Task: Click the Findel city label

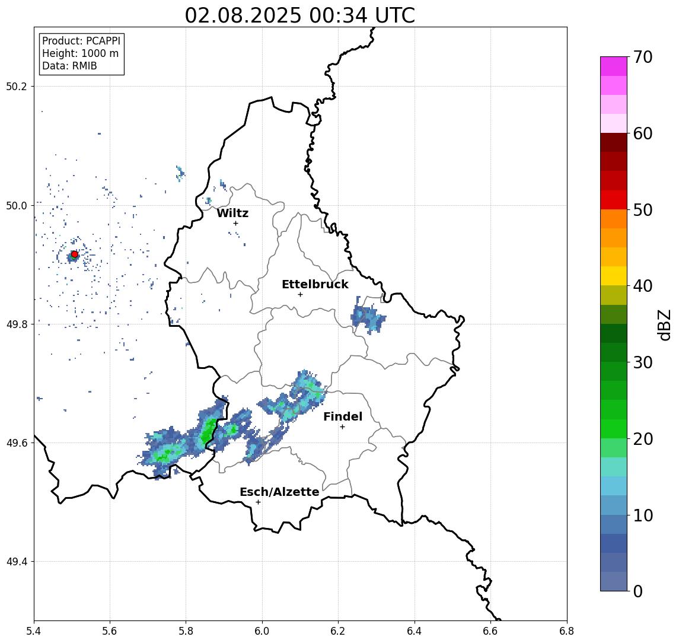Action: click(x=343, y=416)
